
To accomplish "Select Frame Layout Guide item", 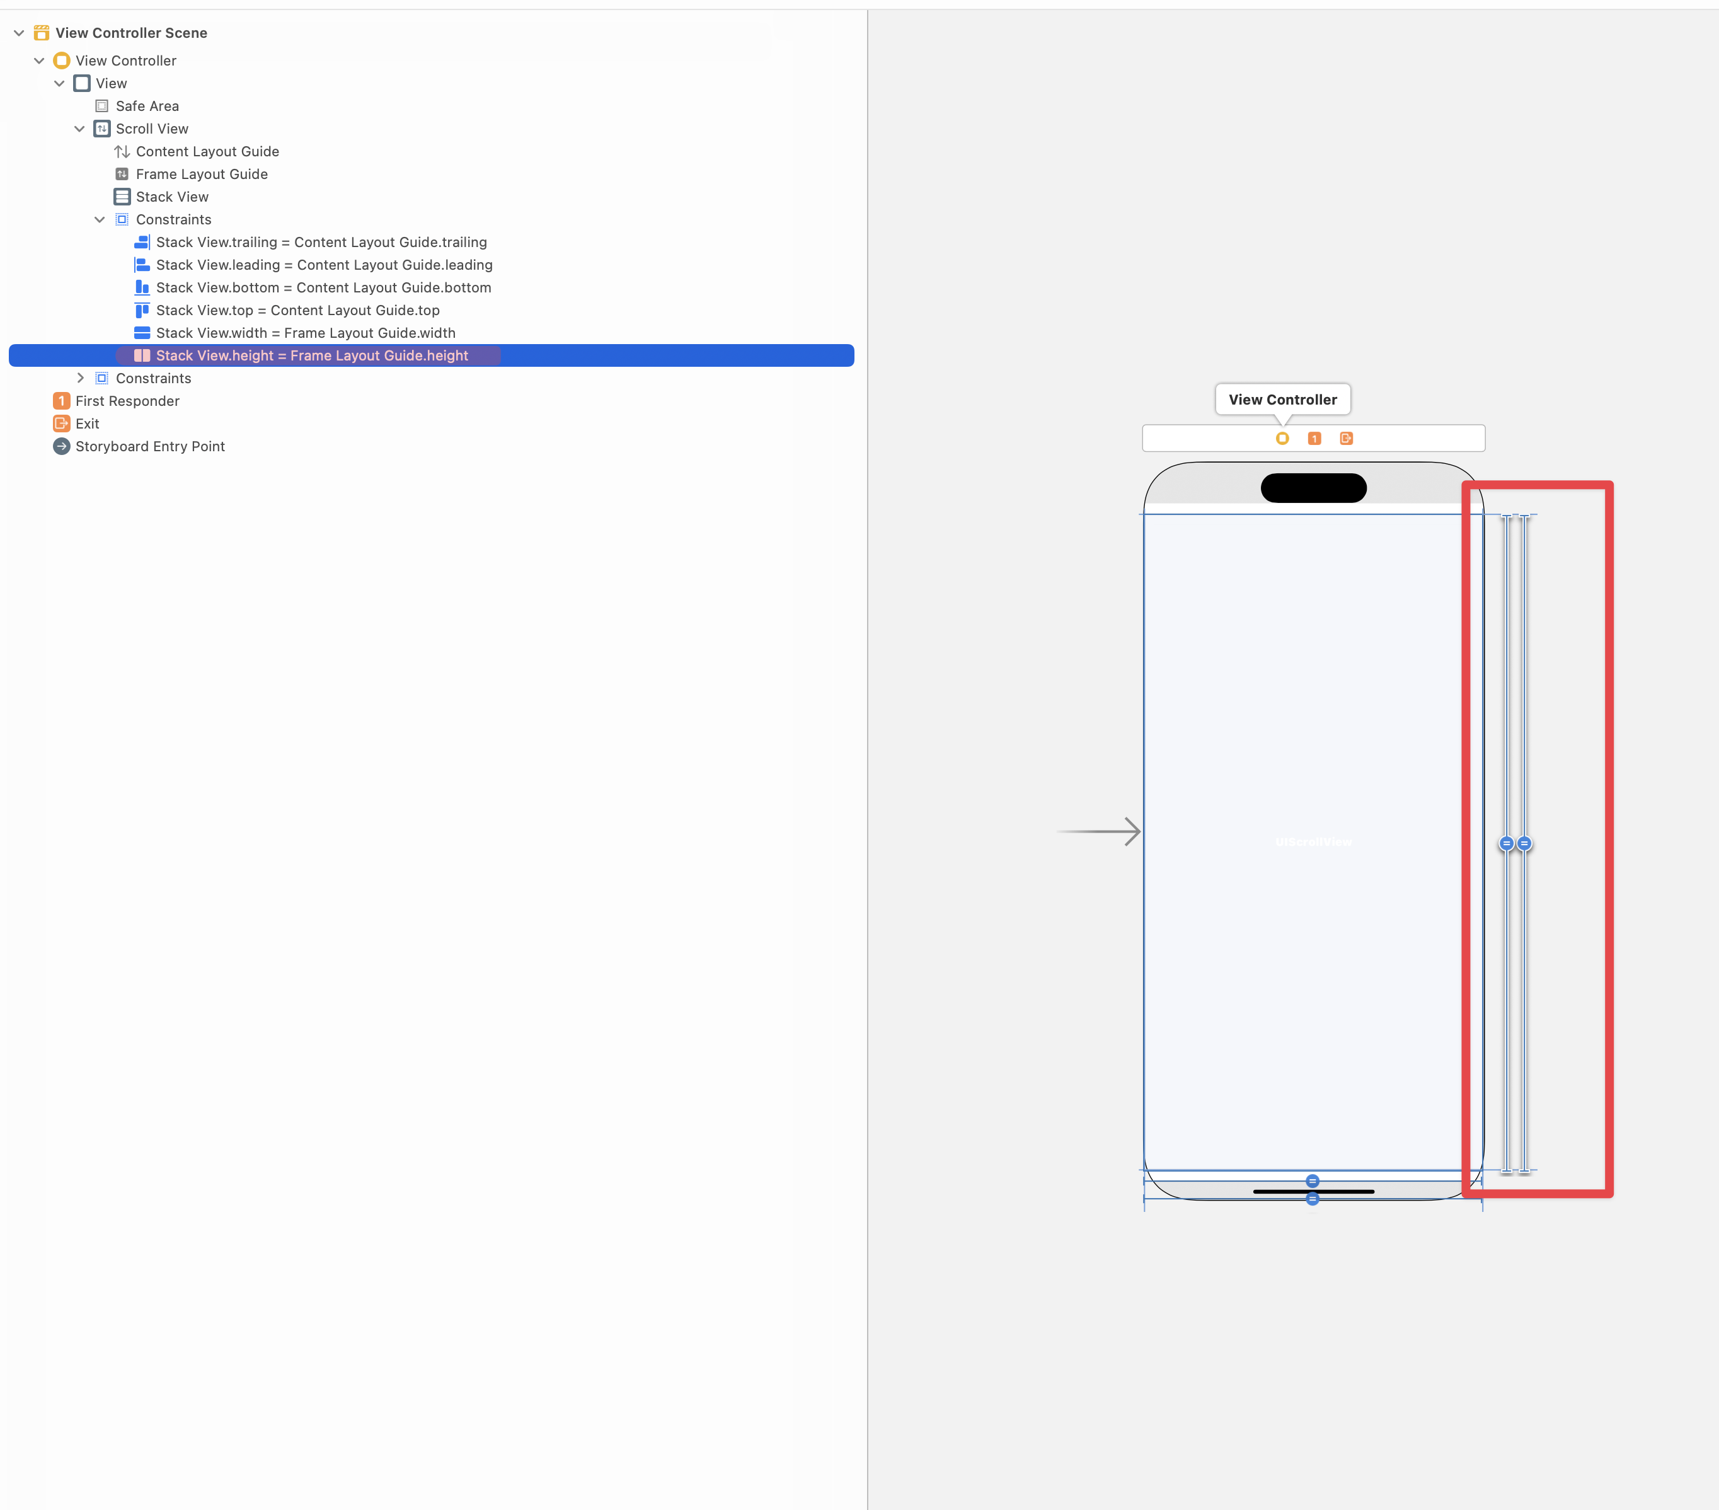I will click(201, 174).
